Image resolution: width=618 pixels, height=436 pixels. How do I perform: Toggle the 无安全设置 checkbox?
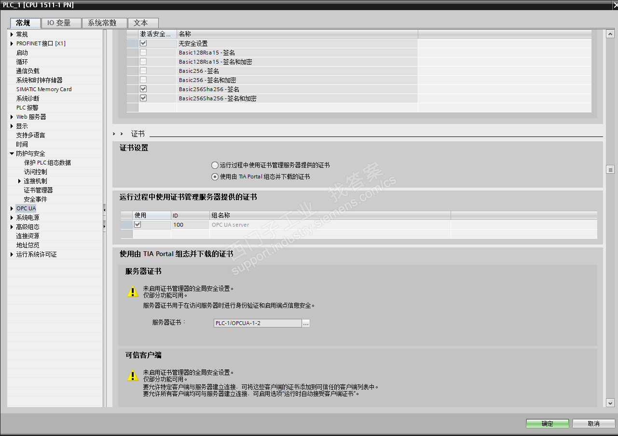[x=143, y=43]
